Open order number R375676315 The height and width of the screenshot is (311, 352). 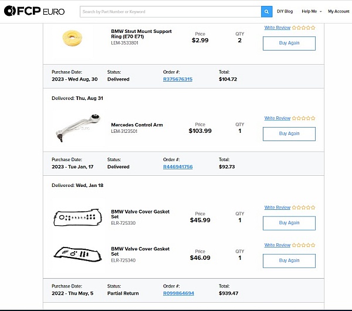click(178, 79)
